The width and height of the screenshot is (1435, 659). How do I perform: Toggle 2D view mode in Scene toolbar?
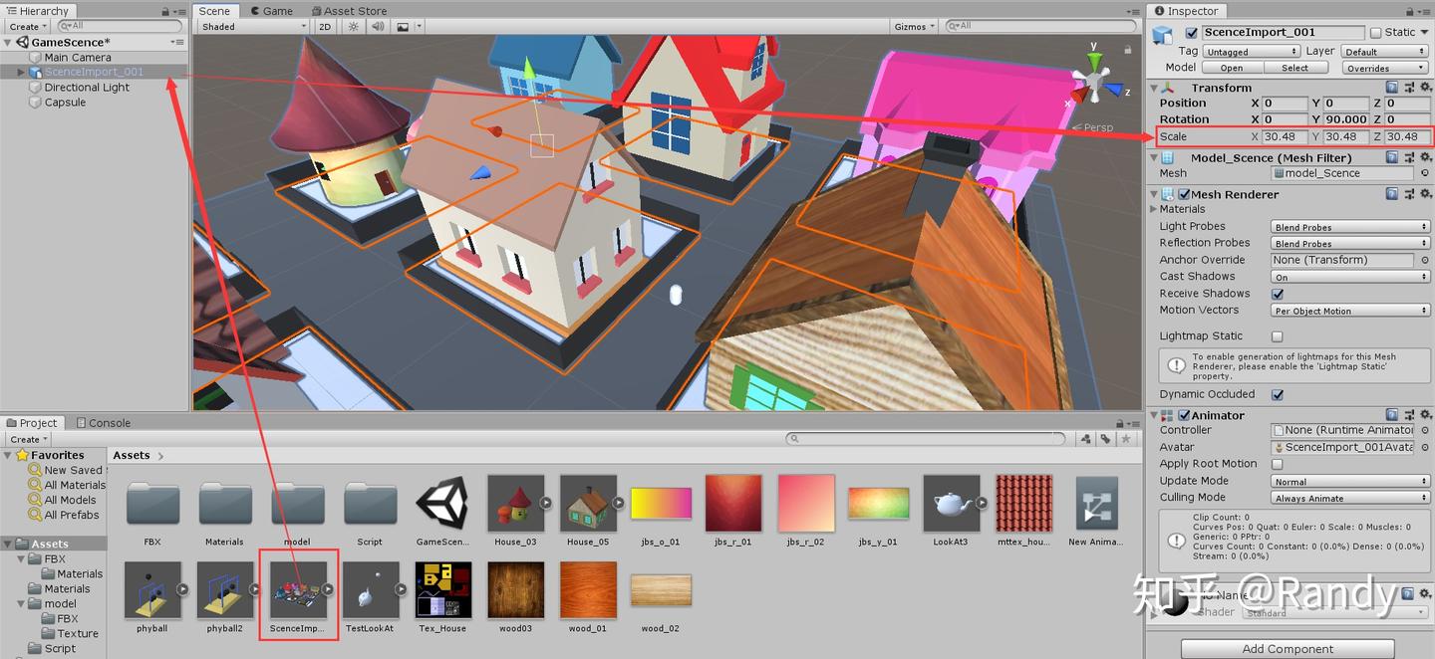coord(324,26)
